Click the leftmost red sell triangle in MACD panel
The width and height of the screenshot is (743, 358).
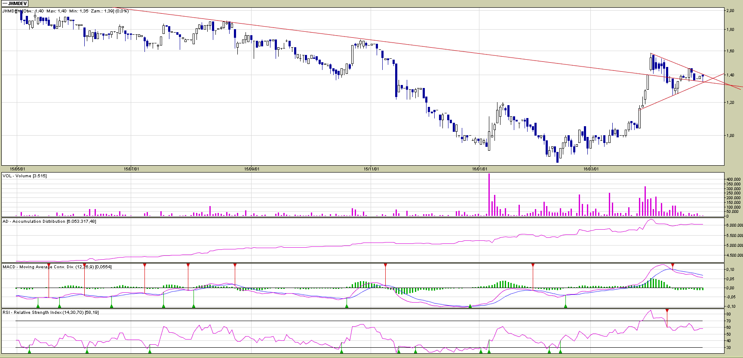[49, 265]
